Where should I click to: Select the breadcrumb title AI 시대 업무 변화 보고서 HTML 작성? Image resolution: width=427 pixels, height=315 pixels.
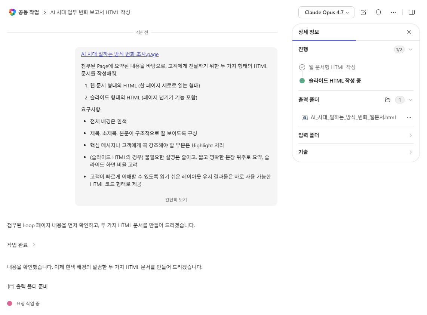click(90, 12)
